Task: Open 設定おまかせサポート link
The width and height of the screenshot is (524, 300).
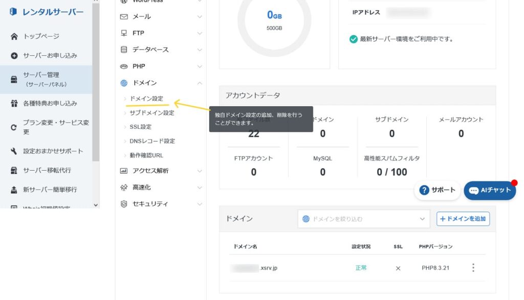Action: click(53, 151)
